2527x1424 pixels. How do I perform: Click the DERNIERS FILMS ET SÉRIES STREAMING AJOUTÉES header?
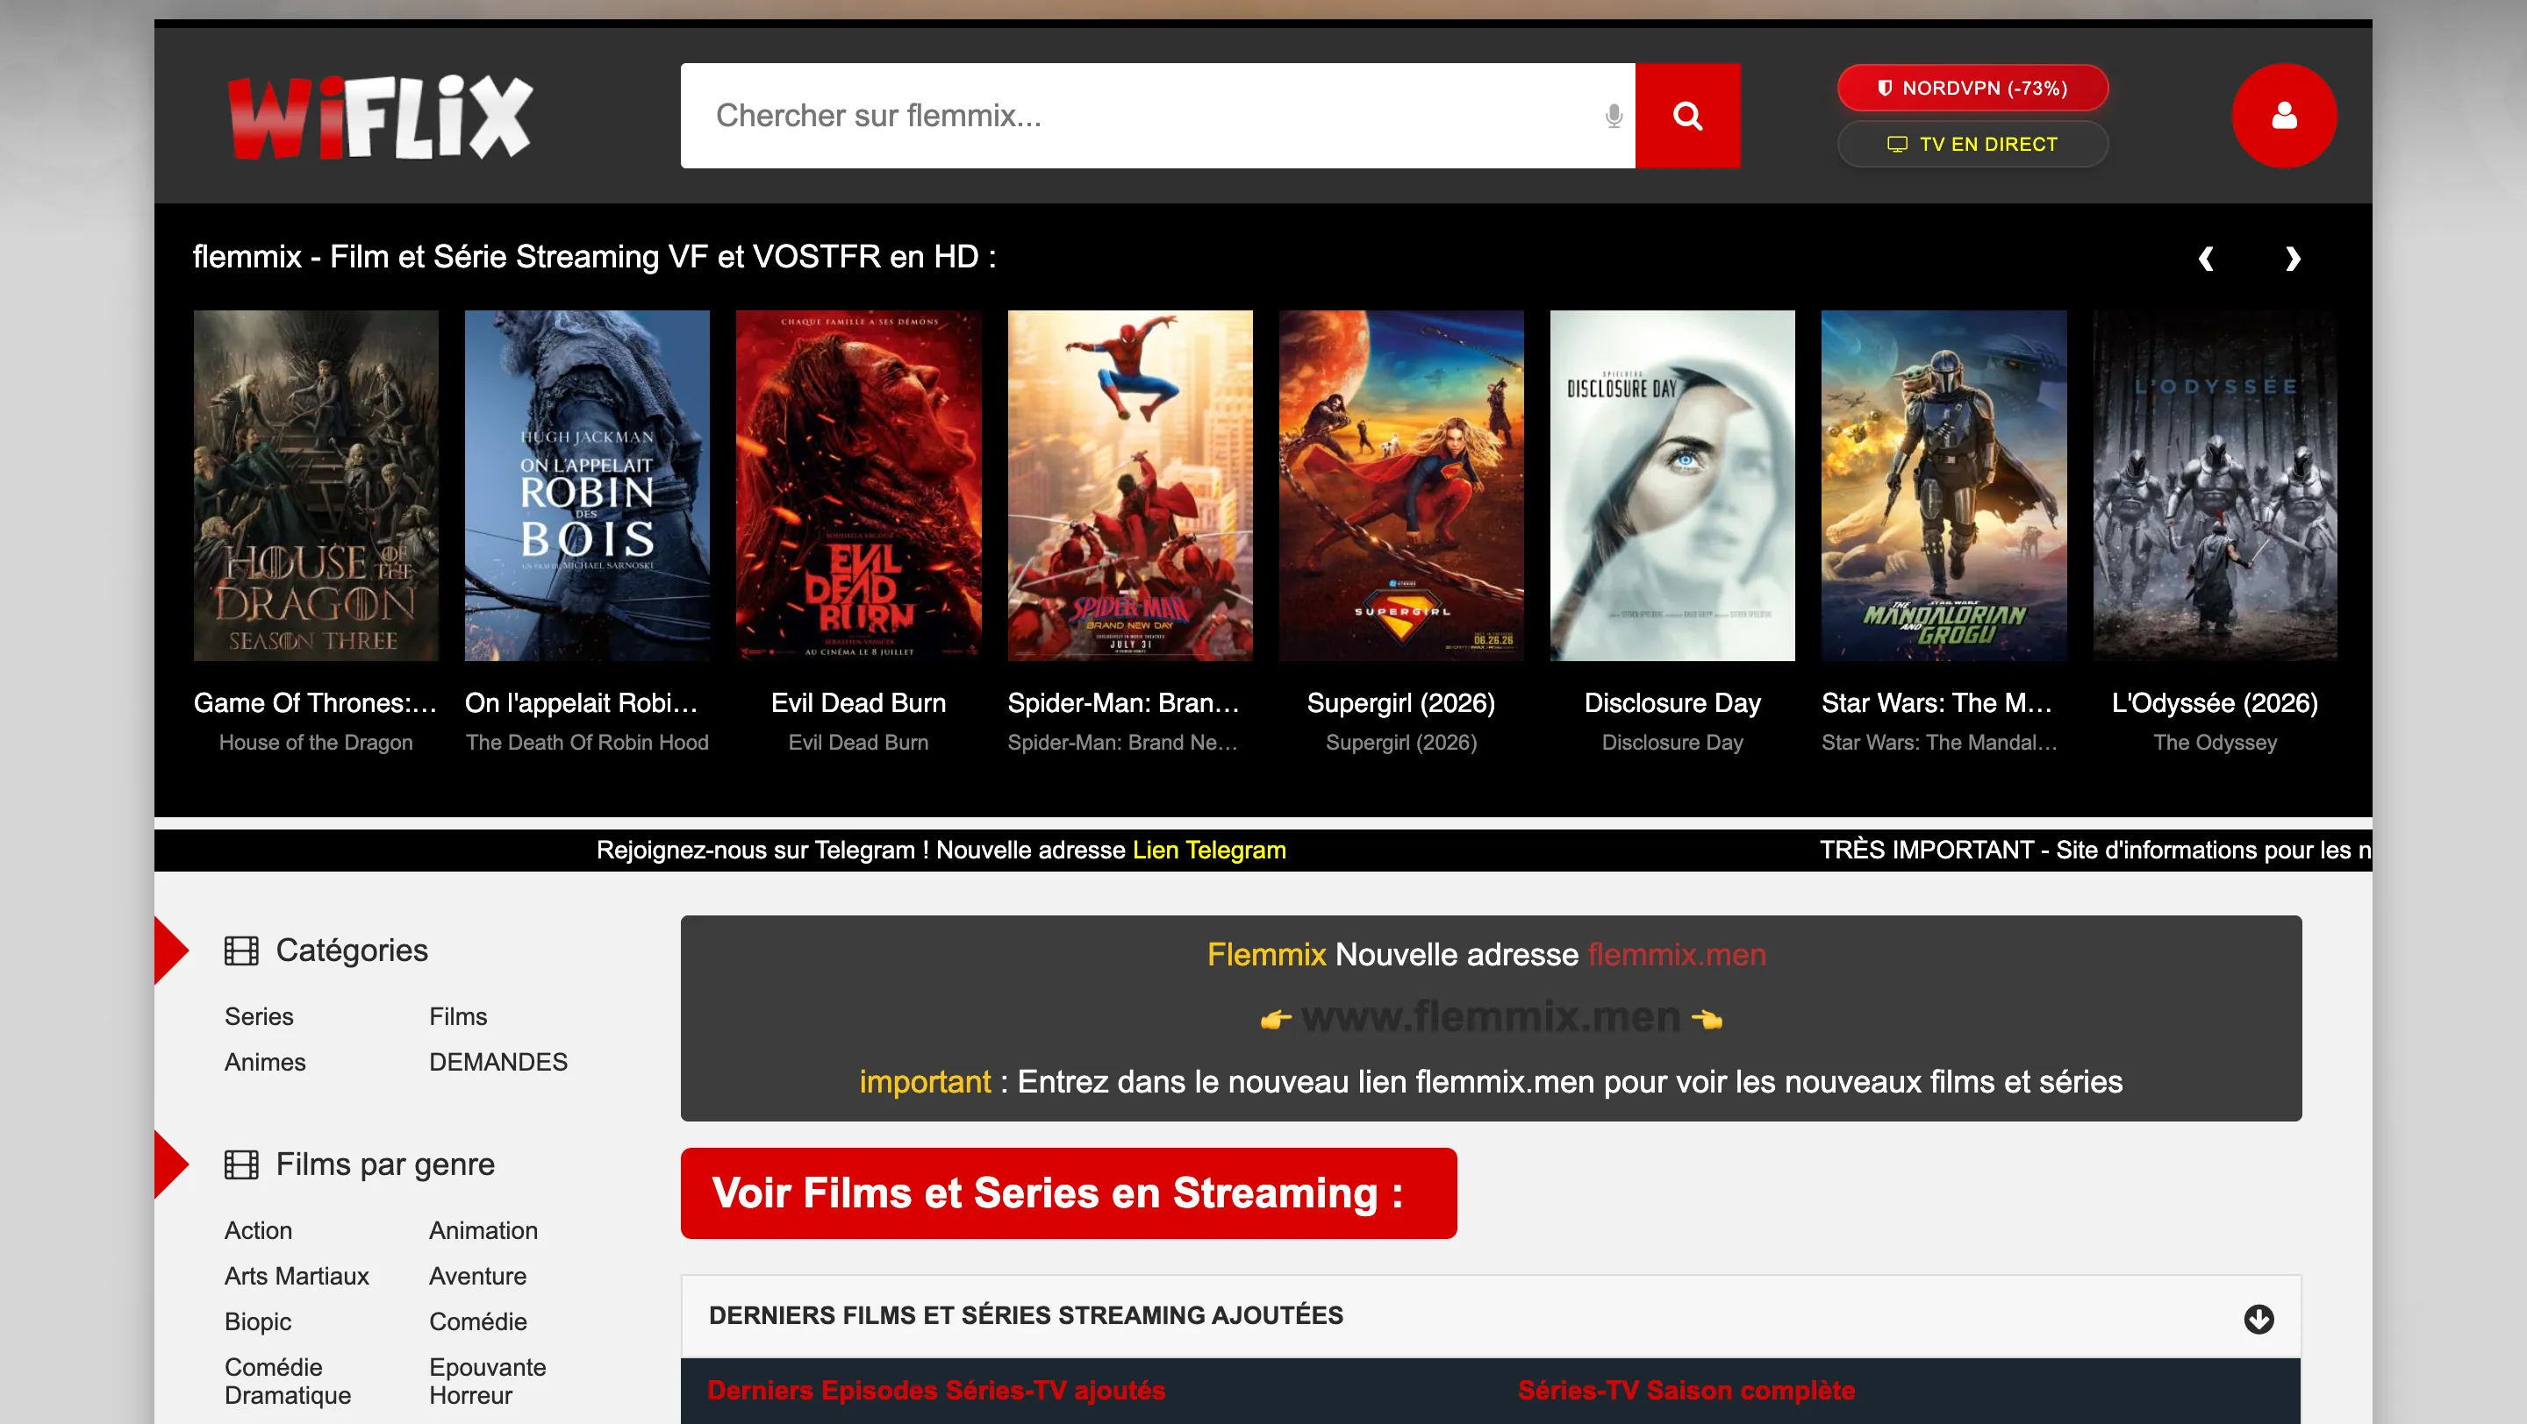click(1491, 1316)
